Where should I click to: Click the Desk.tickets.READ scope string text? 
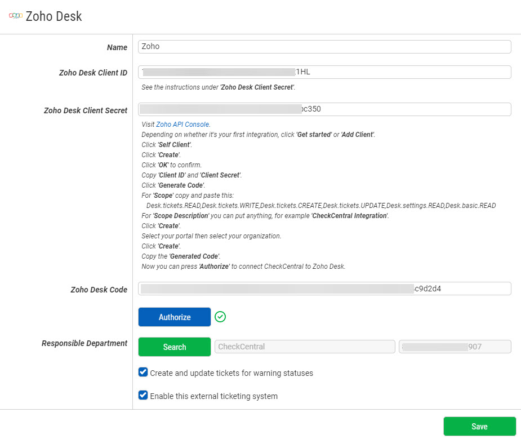point(320,206)
